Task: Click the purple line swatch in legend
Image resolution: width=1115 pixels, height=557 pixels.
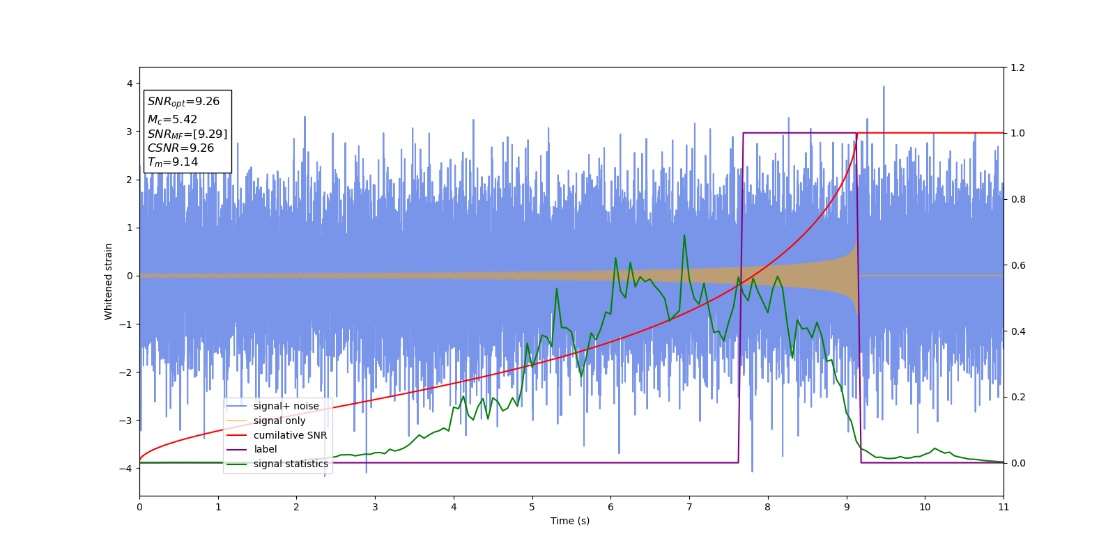Action: 237,450
